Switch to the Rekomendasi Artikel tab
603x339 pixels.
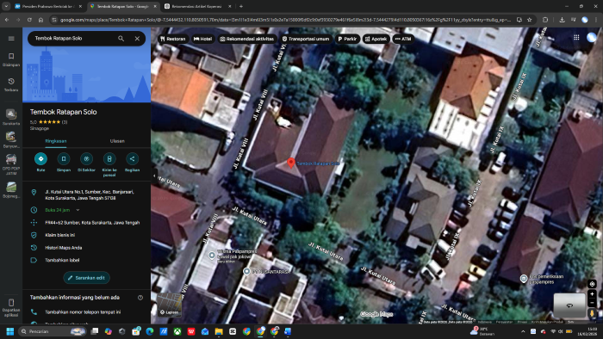pos(196,7)
